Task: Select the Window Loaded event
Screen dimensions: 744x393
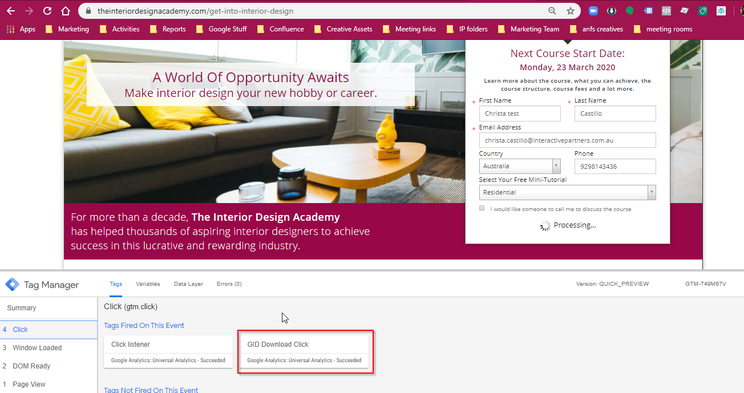Action: pyautogui.click(x=37, y=348)
